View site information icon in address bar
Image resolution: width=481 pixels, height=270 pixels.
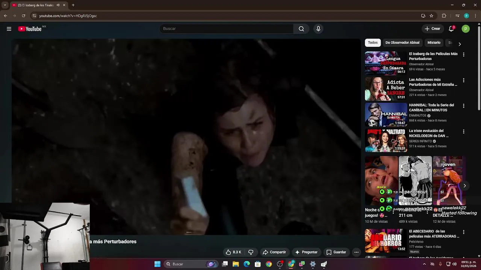[34, 16]
